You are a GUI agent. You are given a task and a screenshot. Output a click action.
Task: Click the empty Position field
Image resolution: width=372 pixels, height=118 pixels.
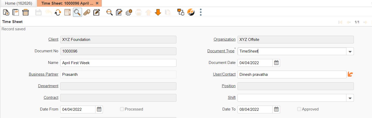point(295,86)
